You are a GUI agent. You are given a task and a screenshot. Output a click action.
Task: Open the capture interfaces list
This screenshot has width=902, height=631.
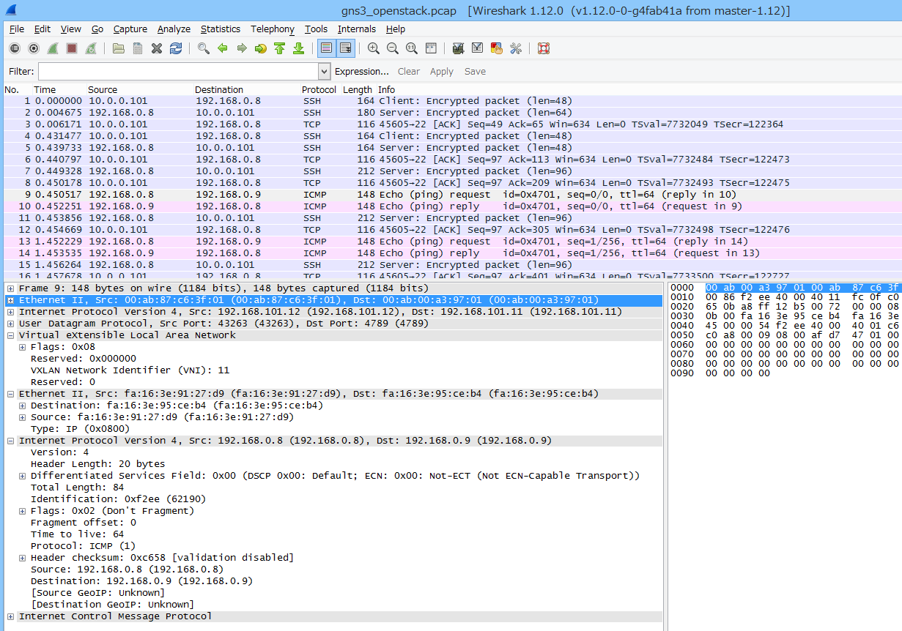pos(15,48)
